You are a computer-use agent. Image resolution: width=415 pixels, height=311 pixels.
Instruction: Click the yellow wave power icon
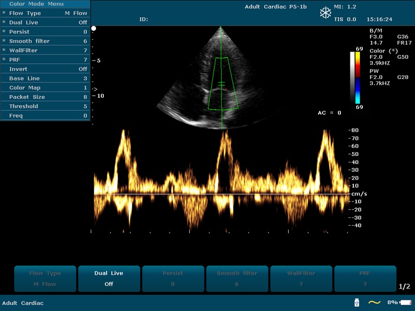[x=374, y=302]
